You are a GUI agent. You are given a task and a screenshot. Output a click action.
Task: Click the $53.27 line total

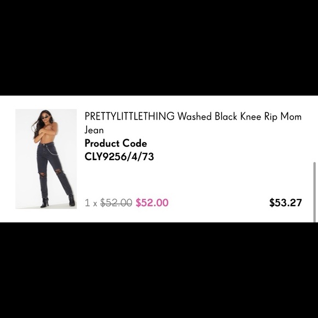(285, 202)
